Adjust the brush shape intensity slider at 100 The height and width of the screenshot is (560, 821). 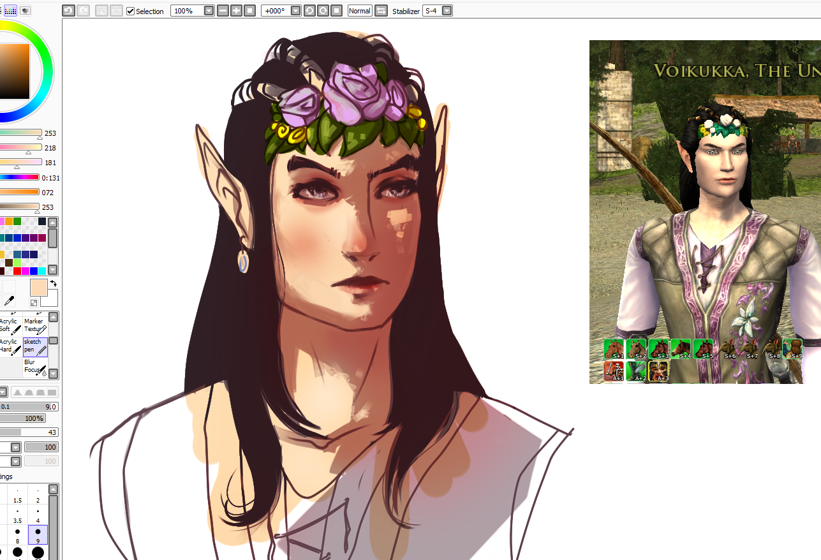click(x=41, y=447)
